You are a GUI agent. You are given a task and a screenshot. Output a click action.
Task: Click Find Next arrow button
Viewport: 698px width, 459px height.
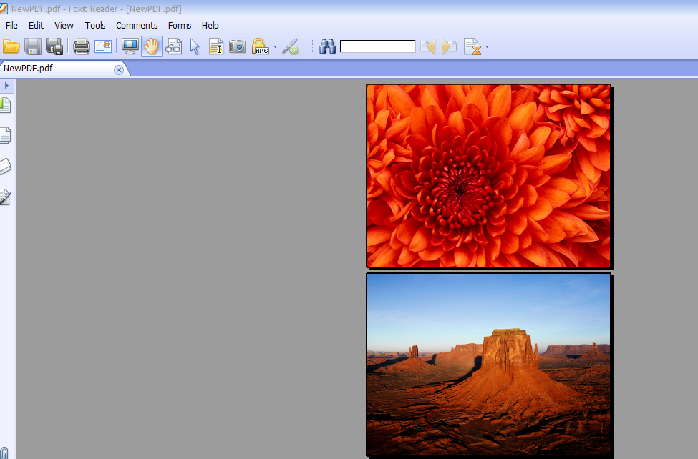coord(449,46)
